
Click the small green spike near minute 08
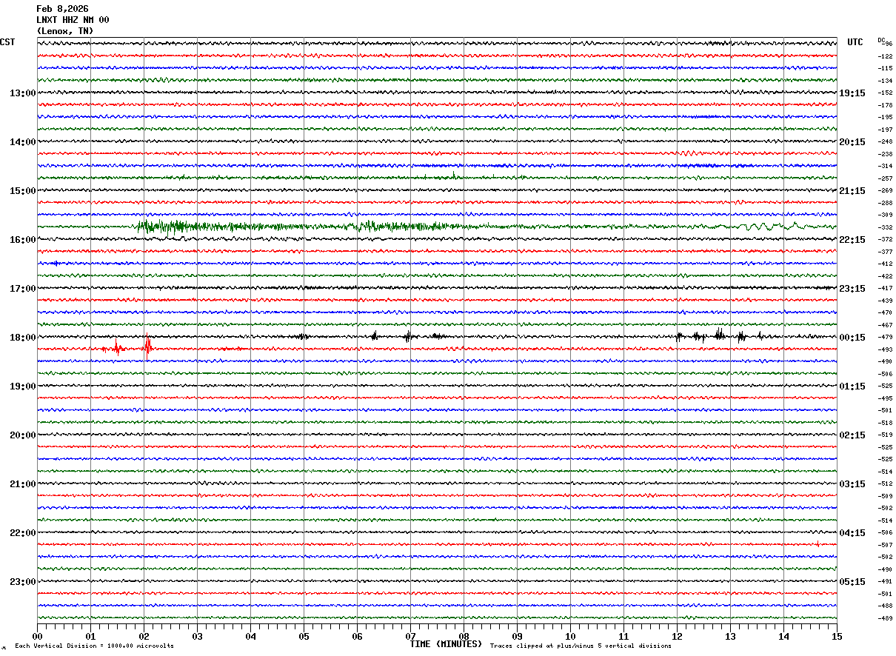[453, 175]
